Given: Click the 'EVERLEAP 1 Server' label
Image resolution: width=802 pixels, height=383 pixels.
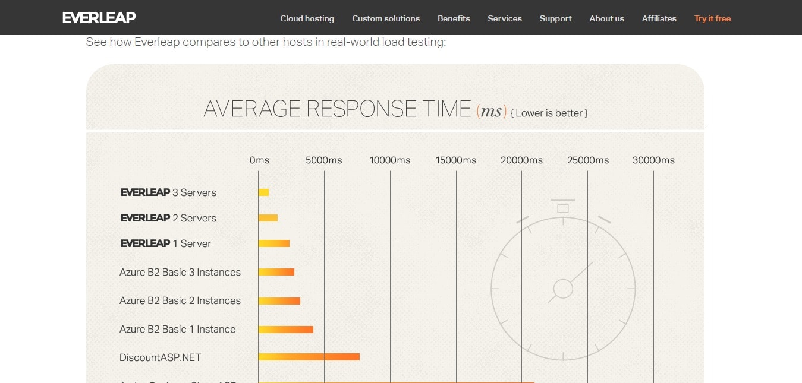Looking at the screenshot, I should 166,243.
